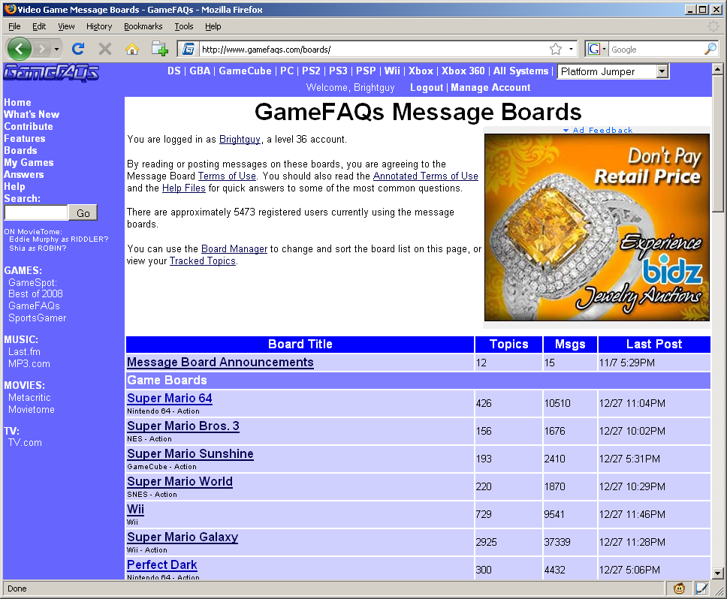Click the bidz Jewelry Auctions ad
This screenshot has height=599, width=727.
(597, 227)
